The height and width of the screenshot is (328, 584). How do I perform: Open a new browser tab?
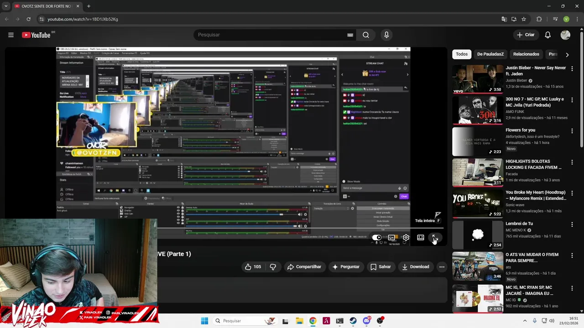click(89, 6)
